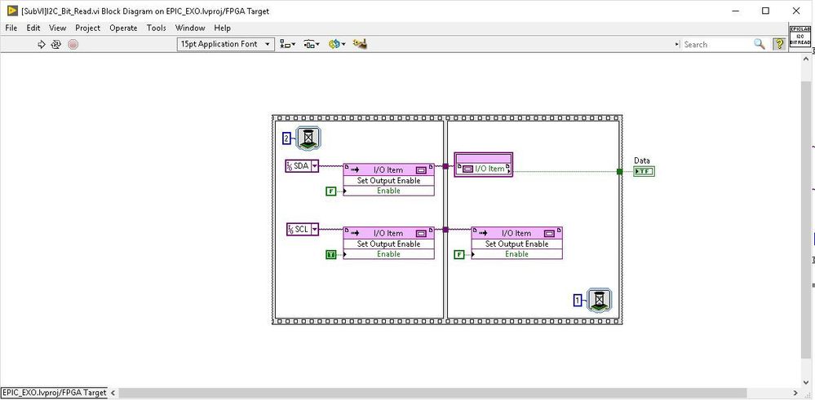815x400 pixels.
Task: Toggle the False constant in second frame
Action: (x=459, y=254)
